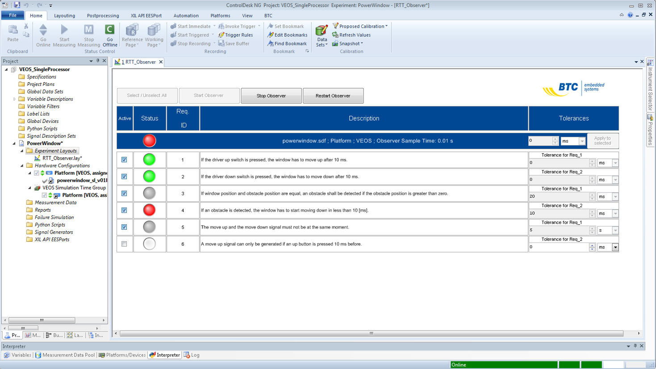
Task: Click tolerance value field for requirement 3
Action: click(x=558, y=197)
